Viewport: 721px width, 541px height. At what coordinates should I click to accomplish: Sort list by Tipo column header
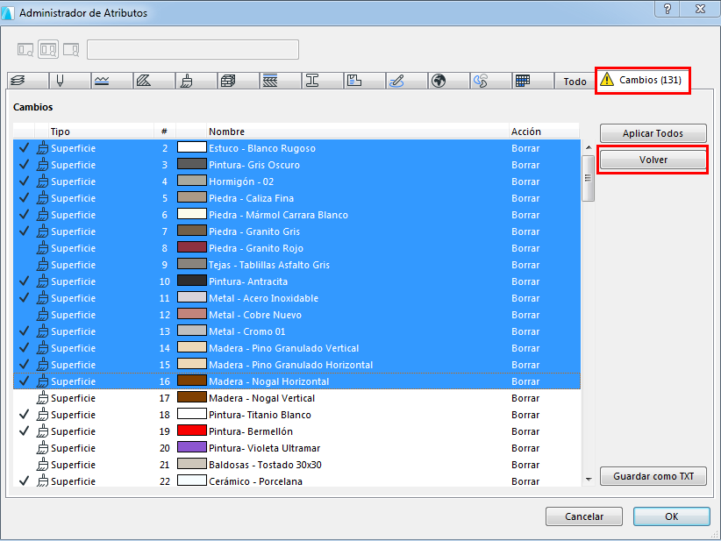click(101, 132)
